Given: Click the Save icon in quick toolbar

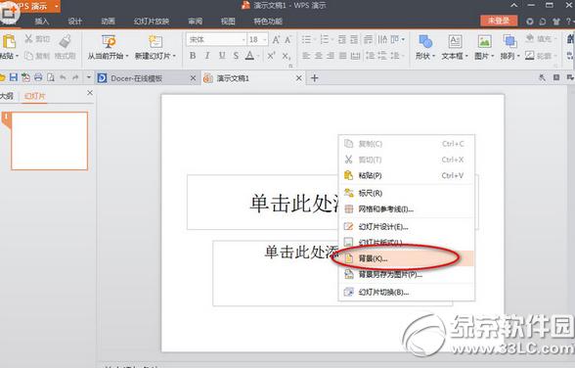Looking at the screenshot, I should click(14, 77).
